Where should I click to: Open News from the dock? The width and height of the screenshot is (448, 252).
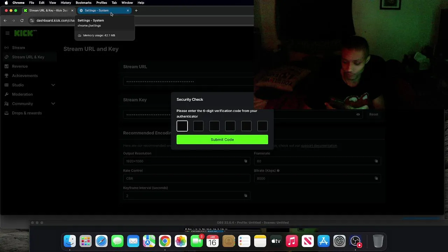[308, 241]
